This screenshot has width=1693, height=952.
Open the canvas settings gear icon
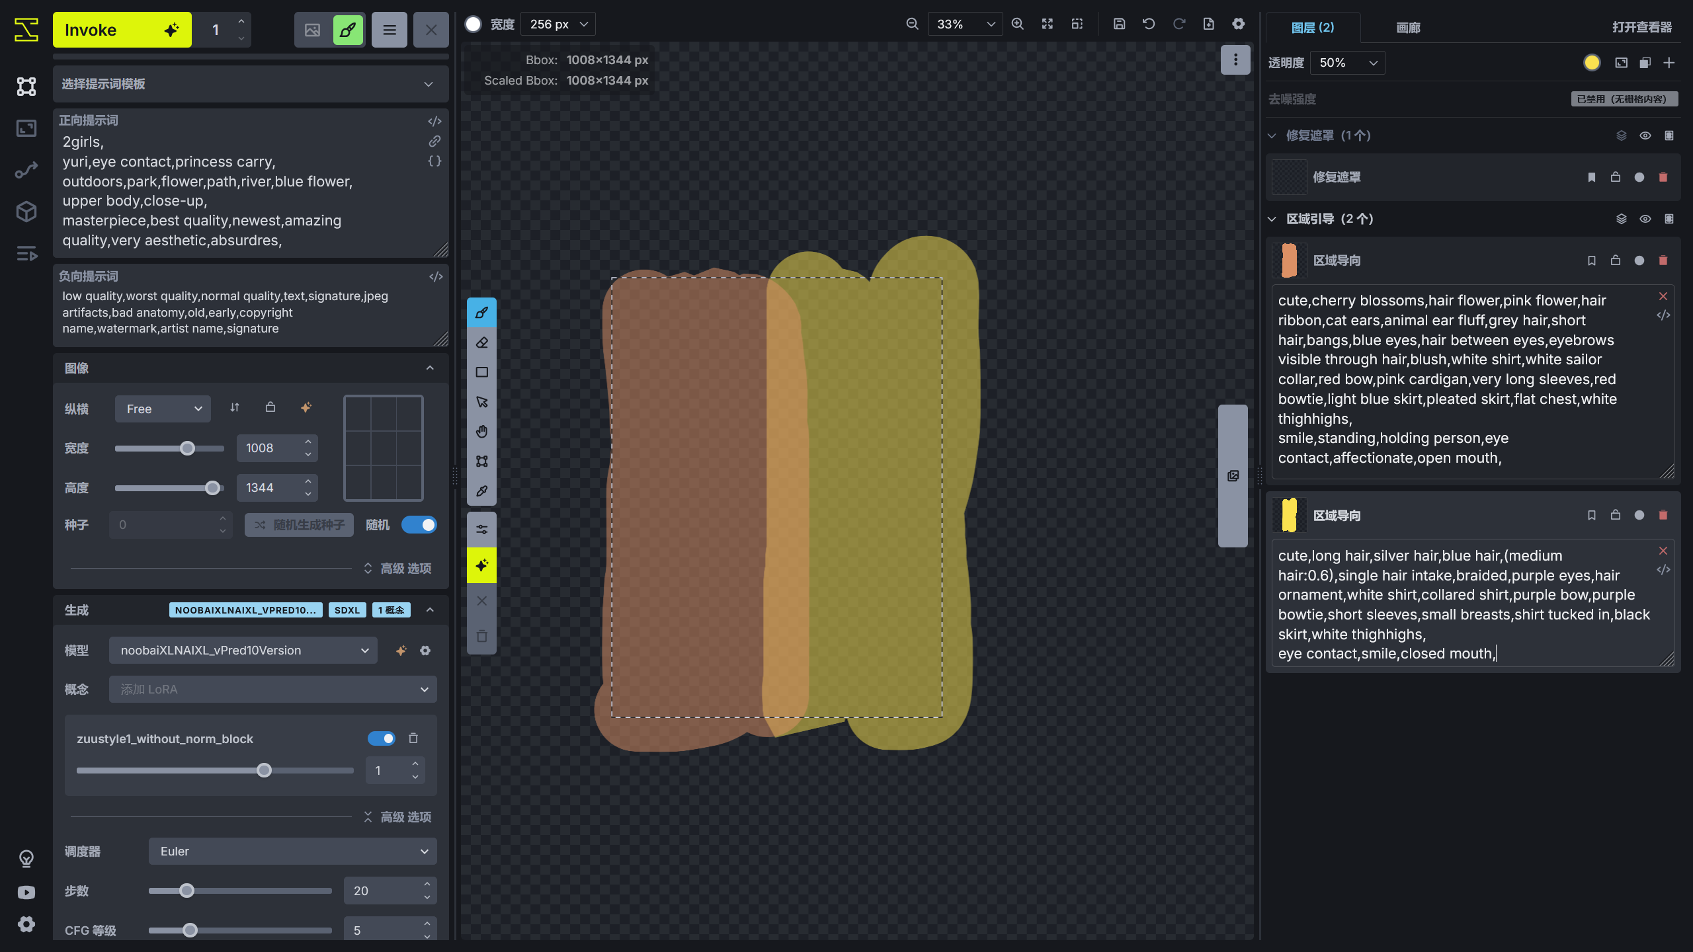click(x=1239, y=23)
